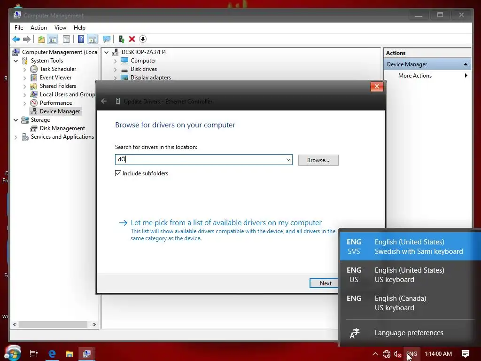Screen dimensions: 481x361
Task: Select Services and Applications node
Action: point(62,137)
